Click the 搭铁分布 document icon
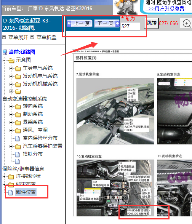The width and height of the screenshot is (192, 224). (x=18, y=154)
